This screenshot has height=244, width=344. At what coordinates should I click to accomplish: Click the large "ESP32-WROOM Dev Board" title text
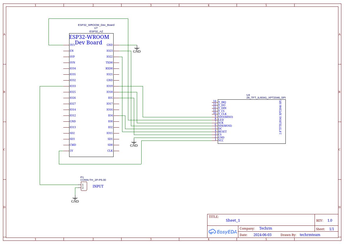[x=89, y=40]
